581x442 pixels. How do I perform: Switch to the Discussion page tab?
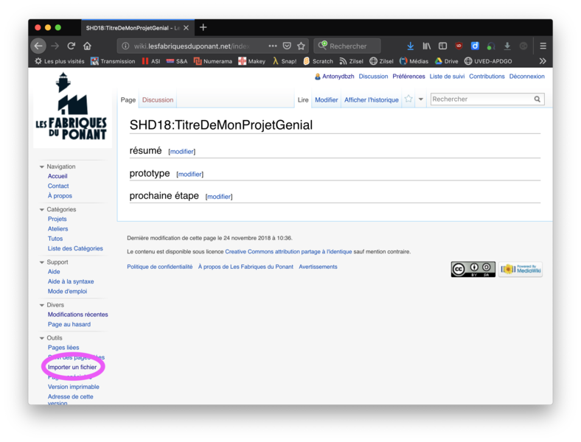pyautogui.click(x=158, y=100)
